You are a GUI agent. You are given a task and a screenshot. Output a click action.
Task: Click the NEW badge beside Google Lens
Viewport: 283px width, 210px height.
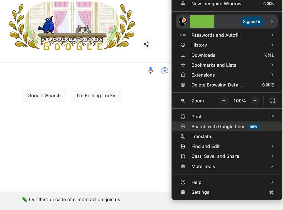[253, 127]
